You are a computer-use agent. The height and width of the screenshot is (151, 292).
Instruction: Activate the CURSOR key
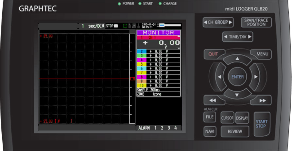(227, 118)
